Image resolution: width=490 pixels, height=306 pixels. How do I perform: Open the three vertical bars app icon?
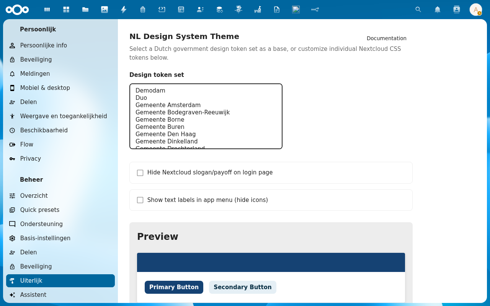tap(47, 10)
